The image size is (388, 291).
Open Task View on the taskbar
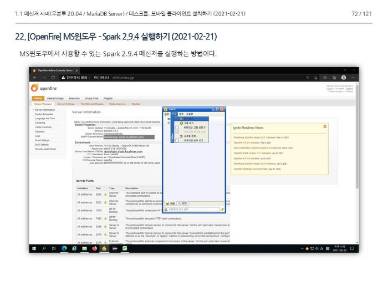pyautogui.click(x=54, y=248)
